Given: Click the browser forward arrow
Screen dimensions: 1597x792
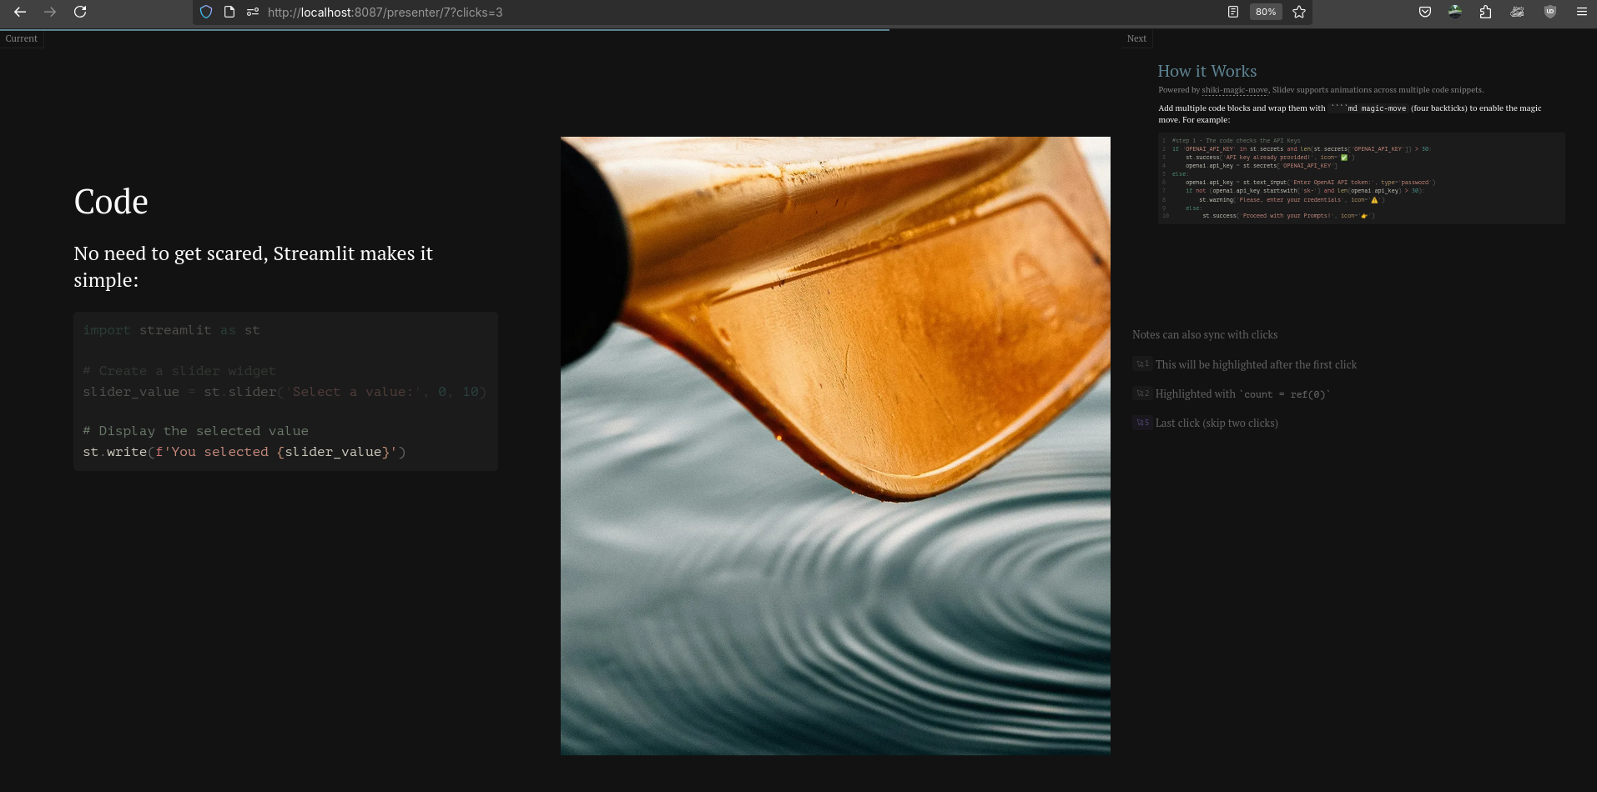Looking at the screenshot, I should pyautogui.click(x=50, y=12).
